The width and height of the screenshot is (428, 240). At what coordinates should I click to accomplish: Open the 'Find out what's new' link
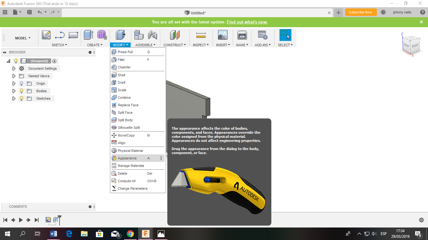(x=247, y=22)
